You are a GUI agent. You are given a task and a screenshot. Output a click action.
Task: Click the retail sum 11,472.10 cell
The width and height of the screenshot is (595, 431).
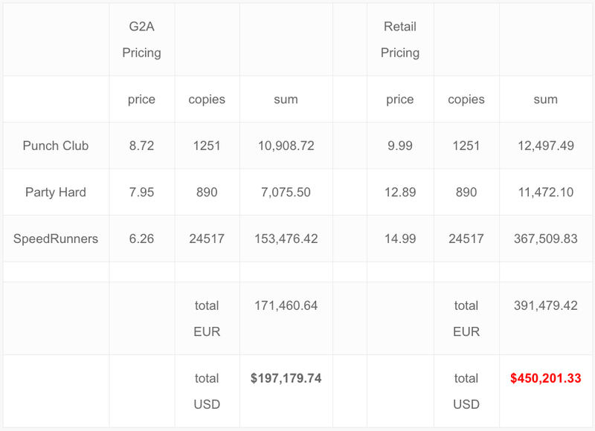[x=546, y=192]
